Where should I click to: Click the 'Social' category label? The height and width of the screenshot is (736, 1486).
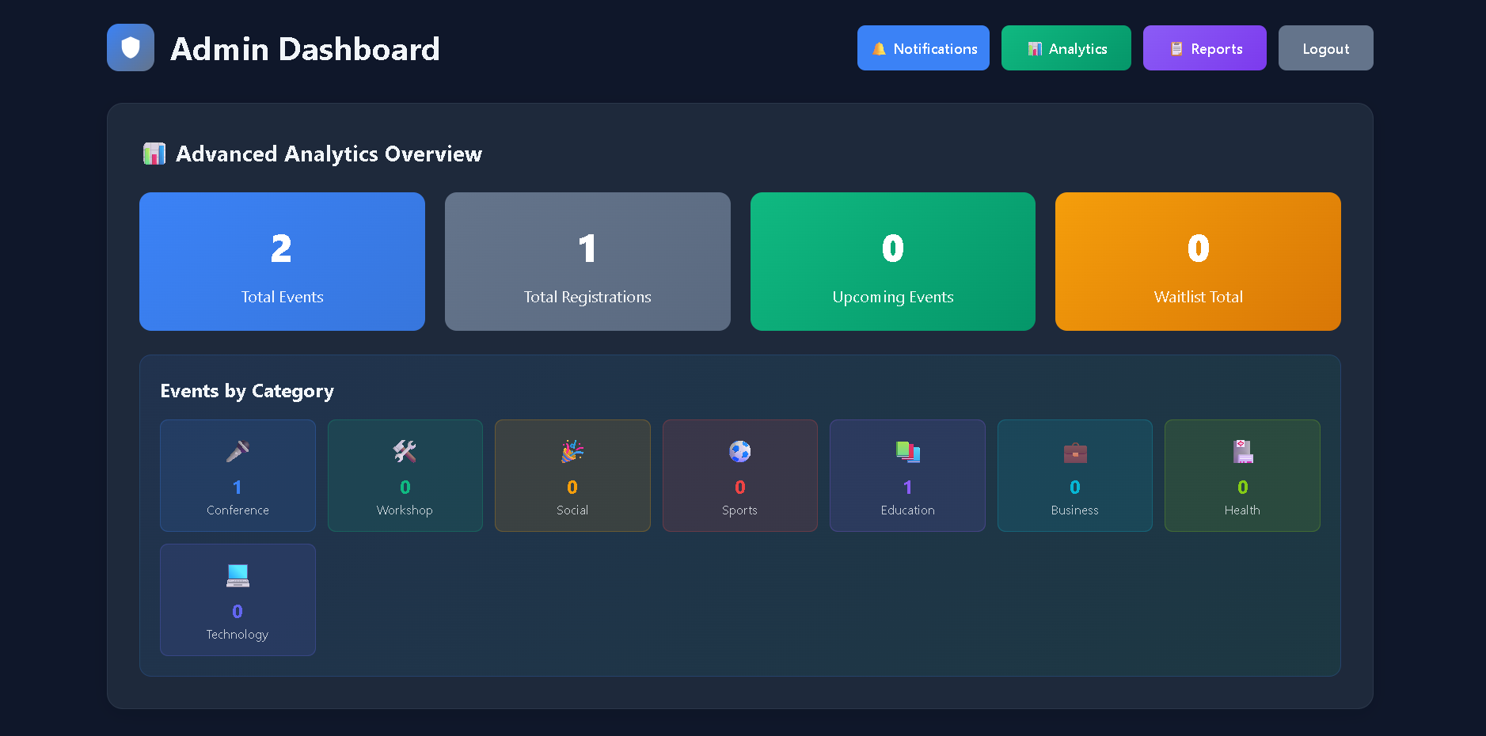[x=572, y=510]
